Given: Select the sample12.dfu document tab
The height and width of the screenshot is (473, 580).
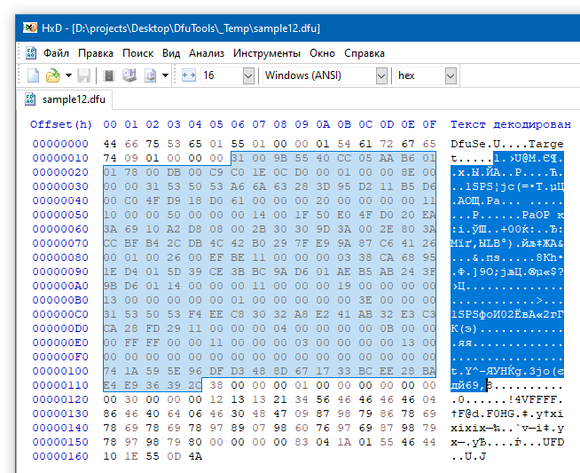Looking at the screenshot, I should (x=65, y=99).
